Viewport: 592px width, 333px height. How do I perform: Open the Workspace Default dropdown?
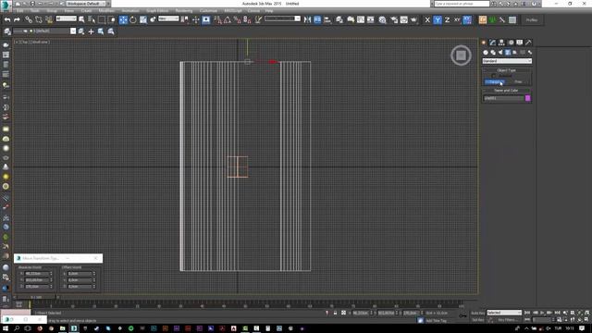86,4
